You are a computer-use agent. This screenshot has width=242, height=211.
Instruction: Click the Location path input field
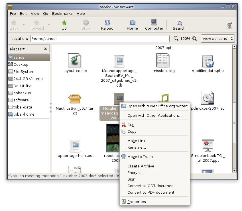click(x=100, y=38)
